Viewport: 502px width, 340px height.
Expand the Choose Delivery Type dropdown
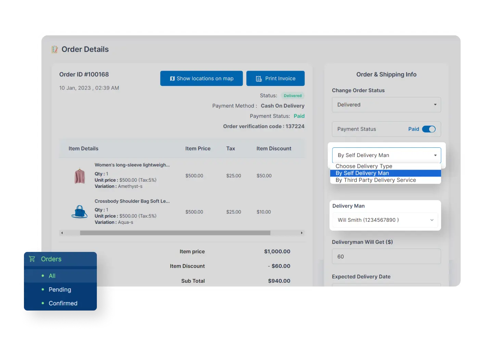point(386,155)
